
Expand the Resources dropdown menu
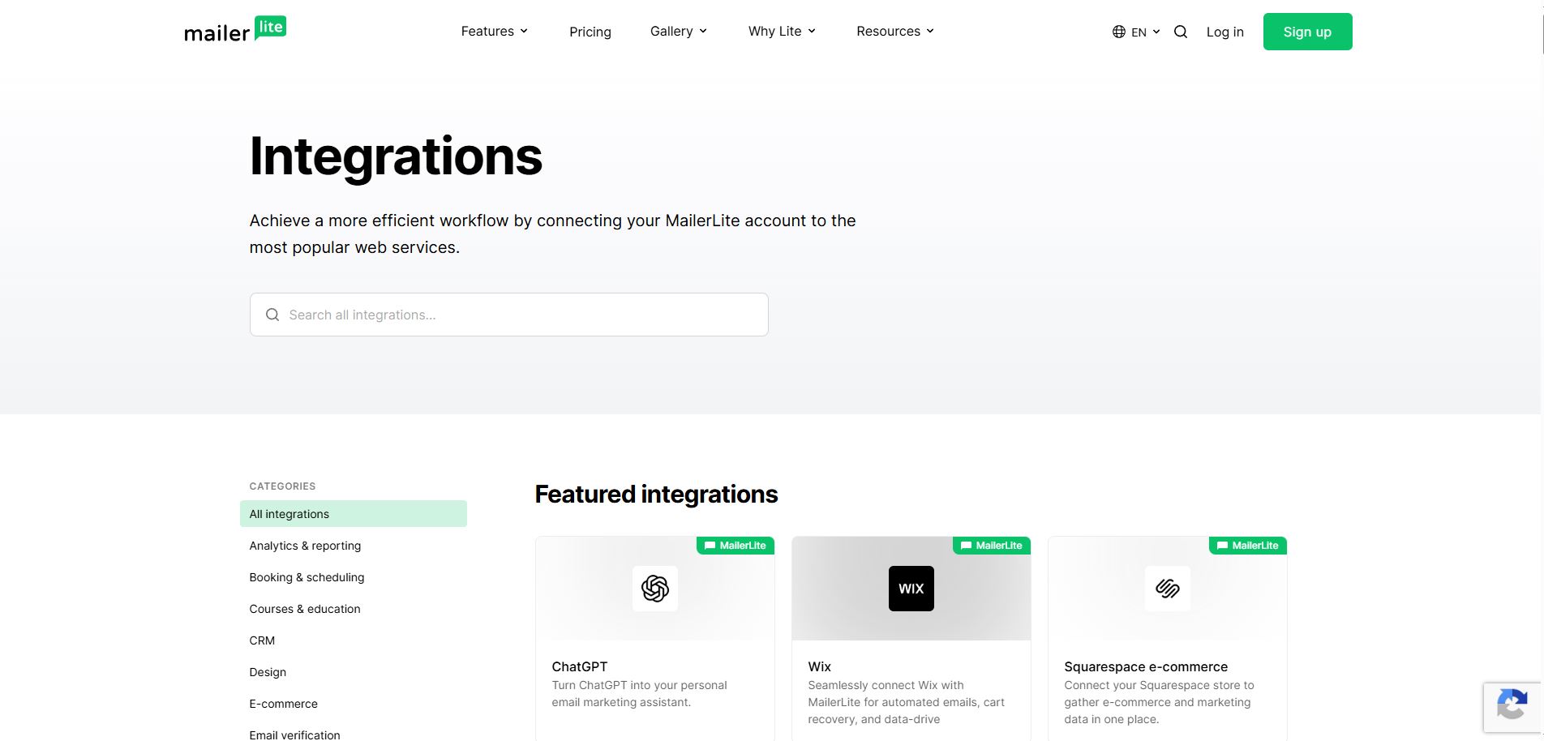pos(895,31)
